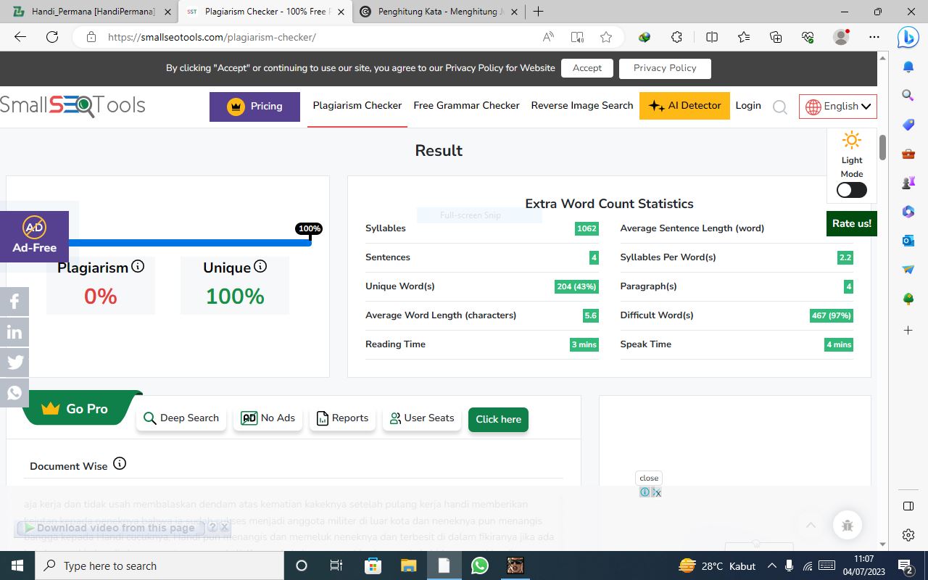Image resolution: width=928 pixels, height=580 pixels.
Task: Open the bug report floating icon
Action: click(848, 526)
